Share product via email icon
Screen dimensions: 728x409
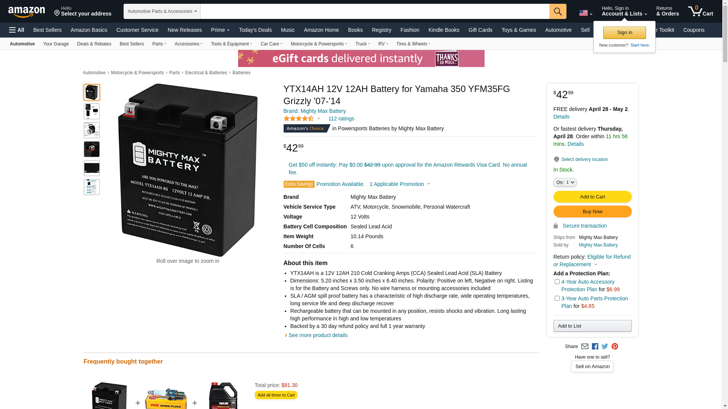[585, 347]
